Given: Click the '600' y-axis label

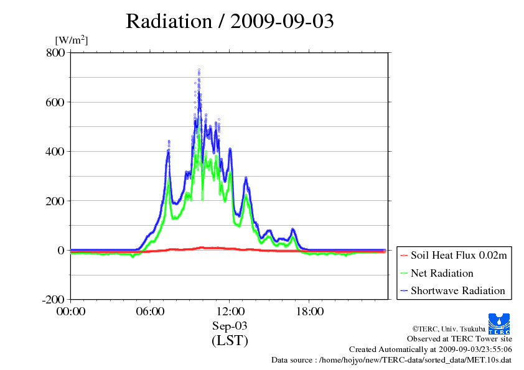Looking at the screenshot, I should click(55, 102).
